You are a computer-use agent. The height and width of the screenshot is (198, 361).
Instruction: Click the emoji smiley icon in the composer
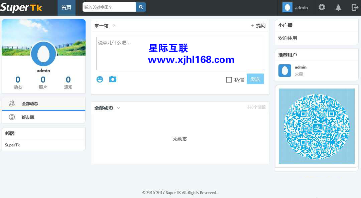click(100, 79)
